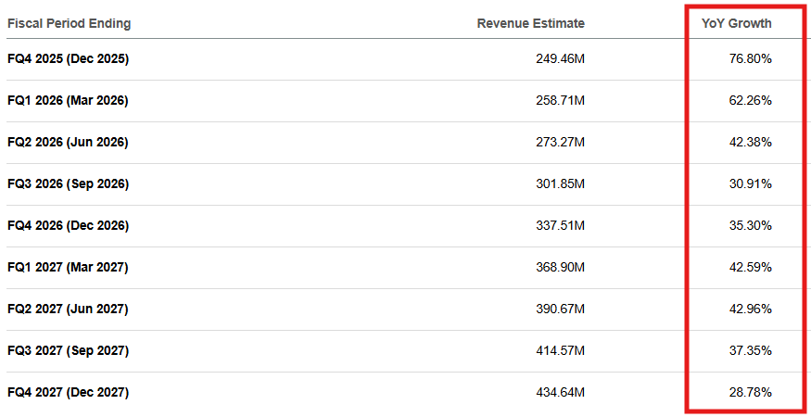
Task: Click the FQ2 2027 (Jun 2027) period
Action: point(68,310)
